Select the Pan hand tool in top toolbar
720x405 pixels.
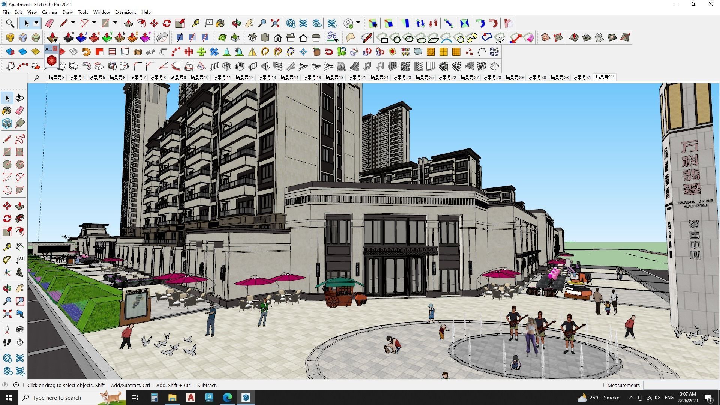point(249,23)
